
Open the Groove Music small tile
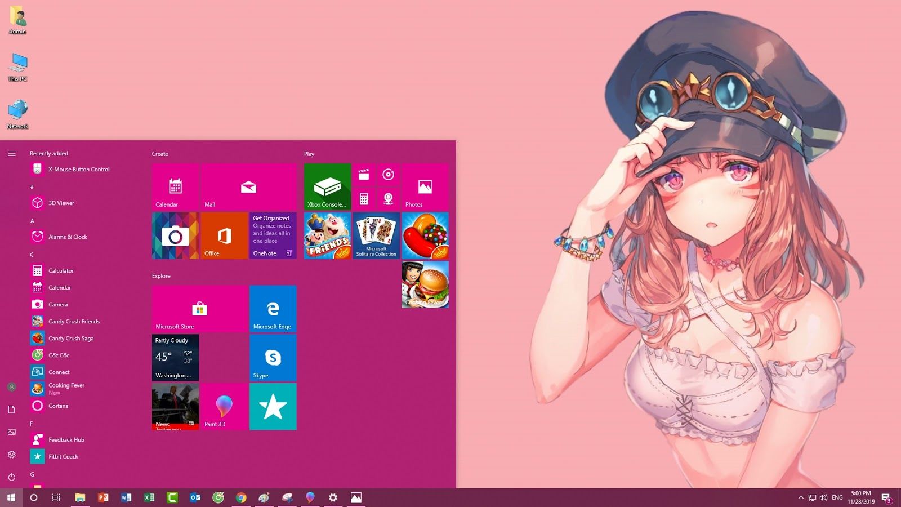[388, 175]
